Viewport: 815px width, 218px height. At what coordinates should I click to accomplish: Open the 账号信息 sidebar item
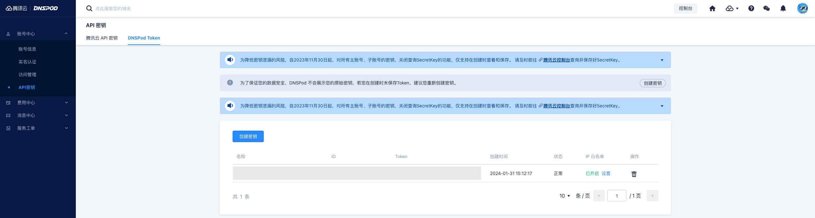point(27,49)
